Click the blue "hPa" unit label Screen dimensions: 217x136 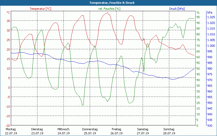(210, 13)
